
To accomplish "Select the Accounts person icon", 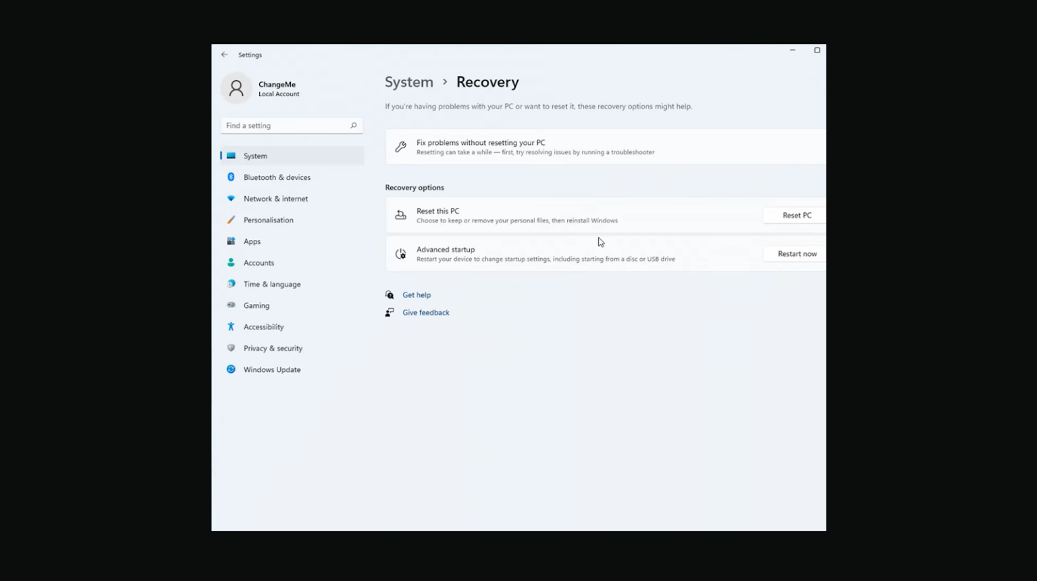I will point(232,262).
